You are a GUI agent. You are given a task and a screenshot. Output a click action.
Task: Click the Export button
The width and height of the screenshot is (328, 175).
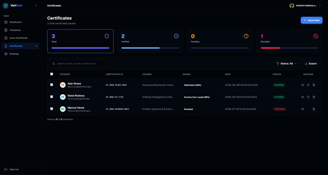311,63
